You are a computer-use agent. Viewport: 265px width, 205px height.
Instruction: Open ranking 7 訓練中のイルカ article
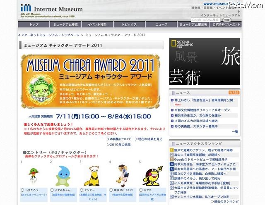click(x=197, y=178)
